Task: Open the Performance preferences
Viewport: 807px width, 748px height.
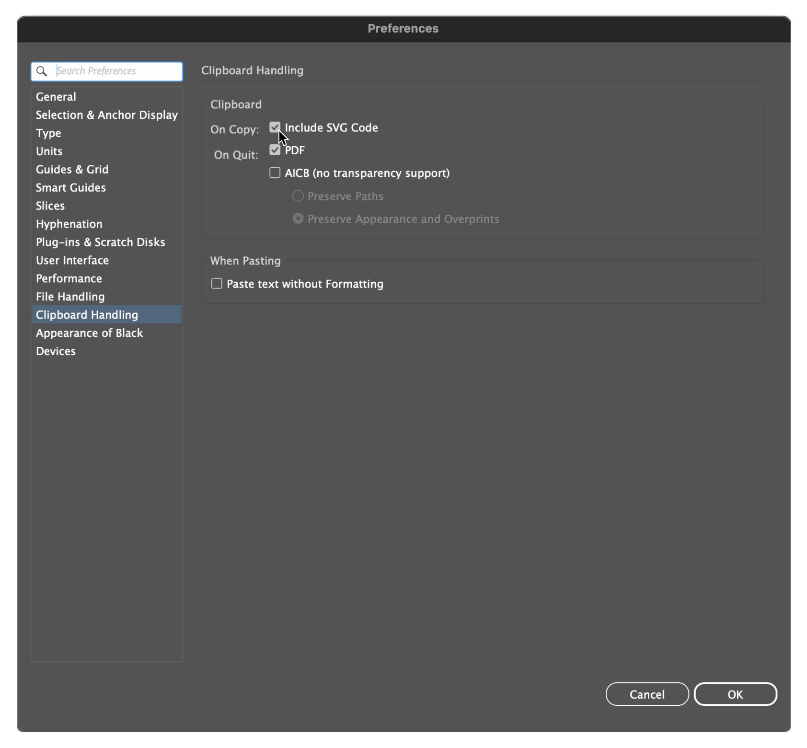Action: pos(69,278)
